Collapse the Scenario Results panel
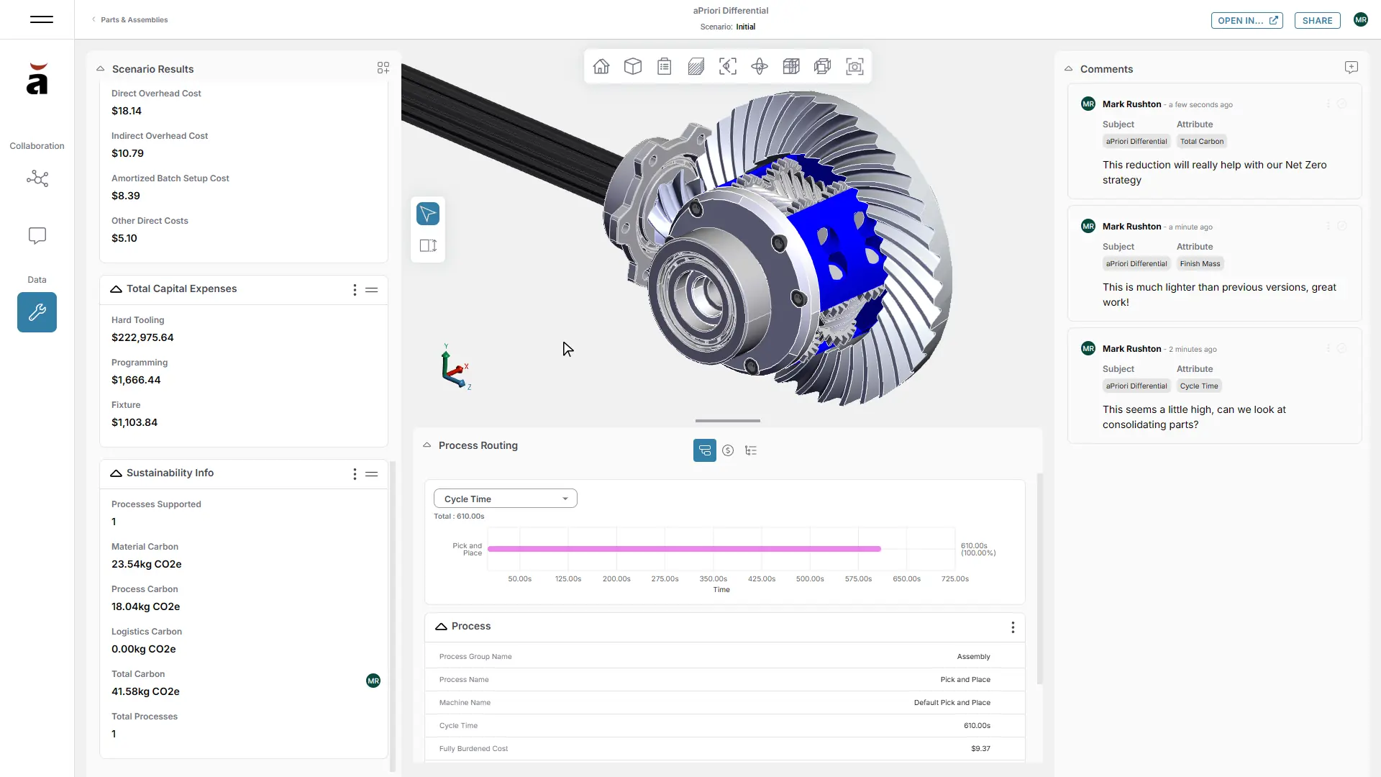The image size is (1381, 777). [x=101, y=68]
